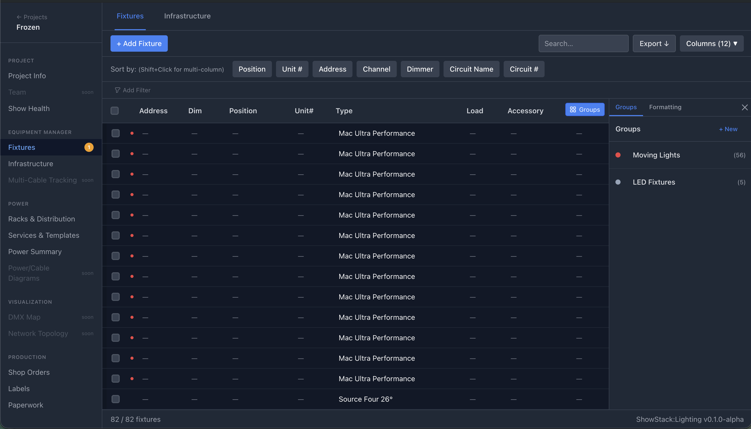Click the back arrow to Projects
This screenshot has height=429, width=751.
[x=19, y=17]
